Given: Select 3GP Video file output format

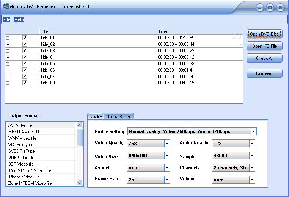Looking at the screenshot, I should [x=41, y=164].
